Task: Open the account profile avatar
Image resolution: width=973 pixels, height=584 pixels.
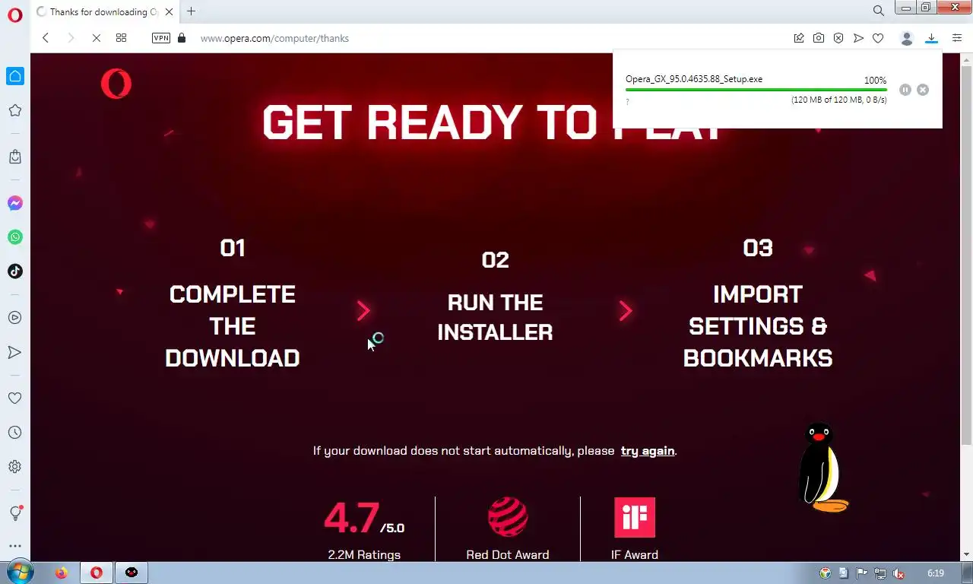Action: pos(906,38)
